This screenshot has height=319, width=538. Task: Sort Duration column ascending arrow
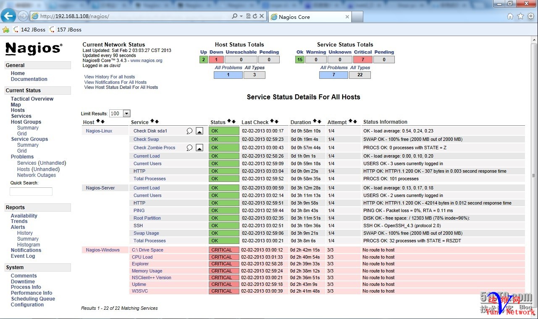click(x=315, y=122)
